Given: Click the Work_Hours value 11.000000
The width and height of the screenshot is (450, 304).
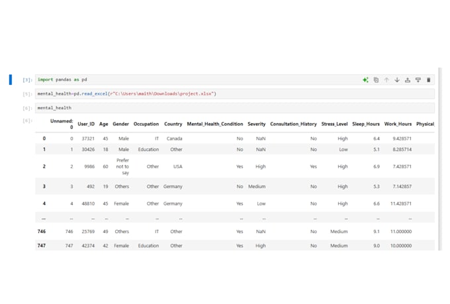Looking at the screenshot, I should pyautogui.click(x=401, y=232).
